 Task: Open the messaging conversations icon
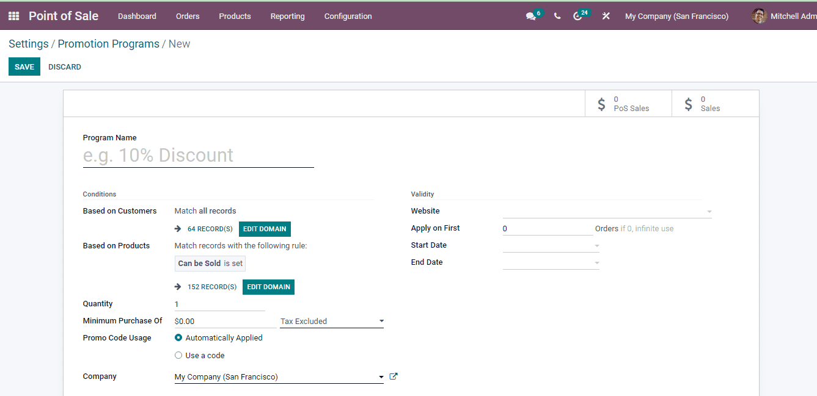tap(529, 16)
